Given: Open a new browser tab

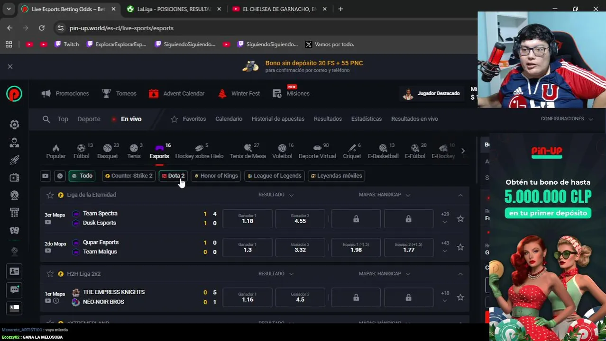Looking at the screenshot, I should click(x=340, y=9).
